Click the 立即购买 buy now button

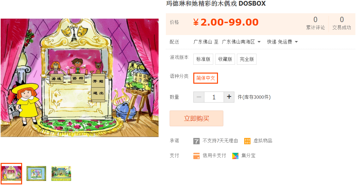click(196, 118)
